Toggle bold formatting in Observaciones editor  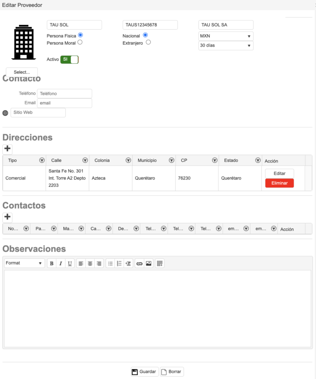(51, 263)
